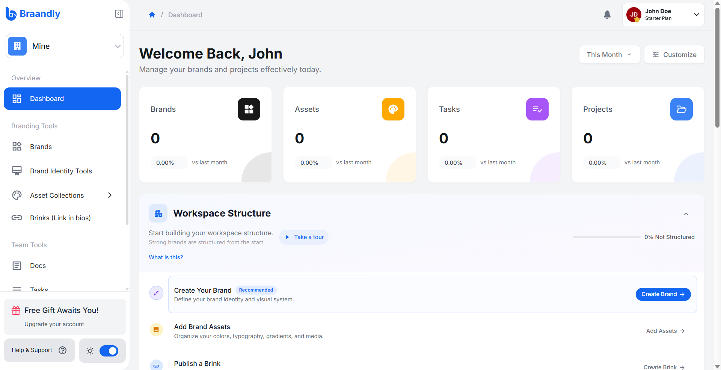This screenshot has height=370, width=721.
Task: Expand the Asset Collections submenu arrow
Action: (110, 195)
